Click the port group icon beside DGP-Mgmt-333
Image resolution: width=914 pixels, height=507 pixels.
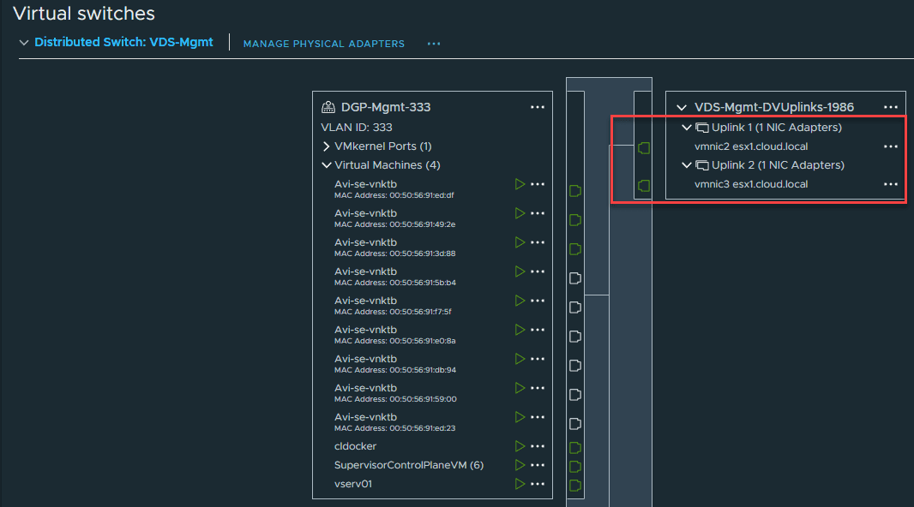pyautogui.click(x=330, y=107)
